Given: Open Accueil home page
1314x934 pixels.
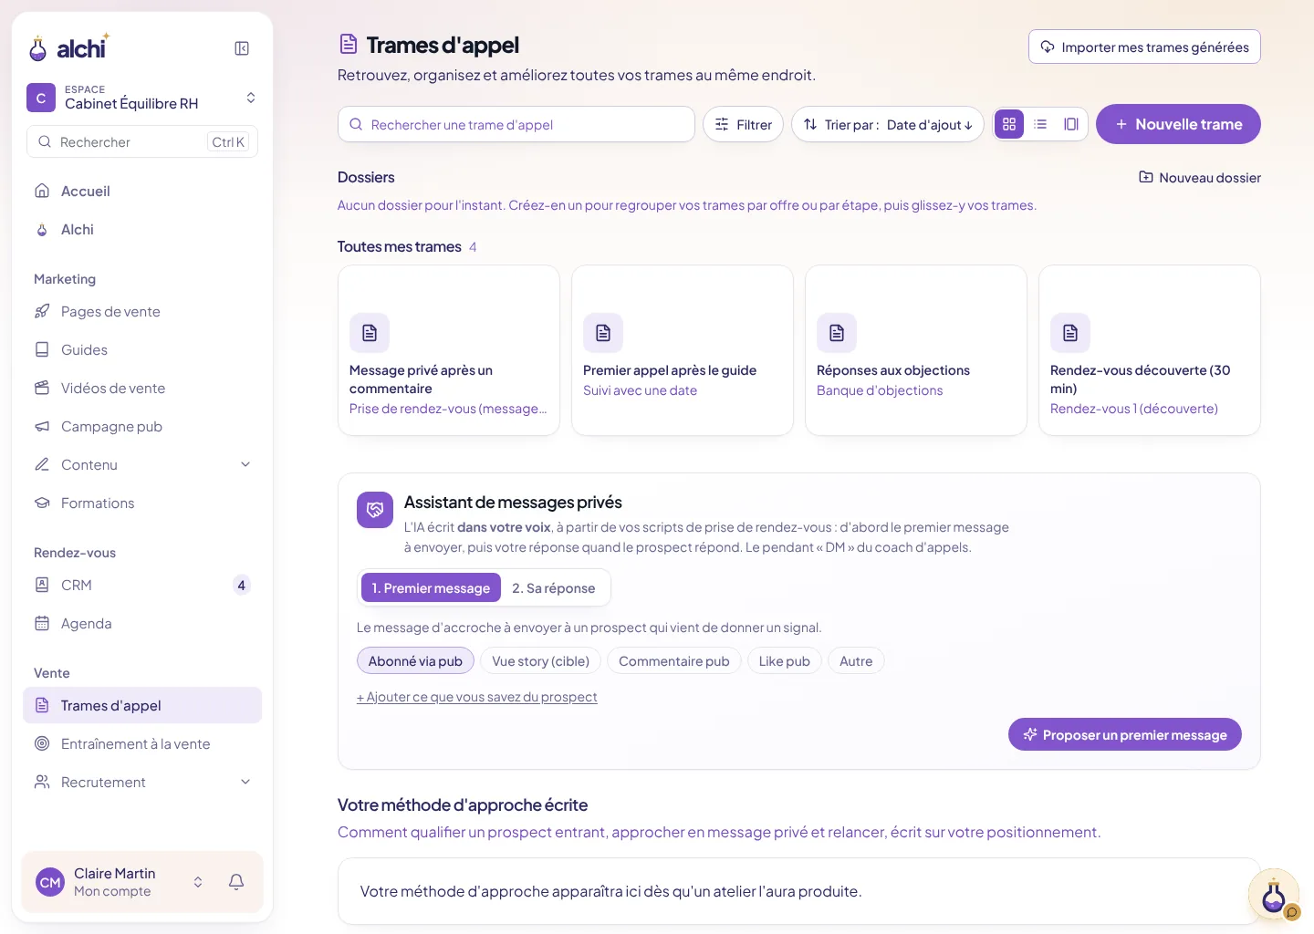Looking at the screenshot, I should [142, 191].
